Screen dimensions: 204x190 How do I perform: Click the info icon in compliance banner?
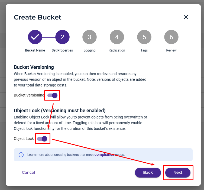(21, 155)
